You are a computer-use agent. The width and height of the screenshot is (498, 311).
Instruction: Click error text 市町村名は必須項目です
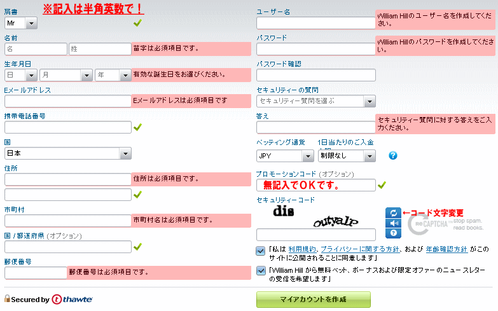[x=173, y=220]
